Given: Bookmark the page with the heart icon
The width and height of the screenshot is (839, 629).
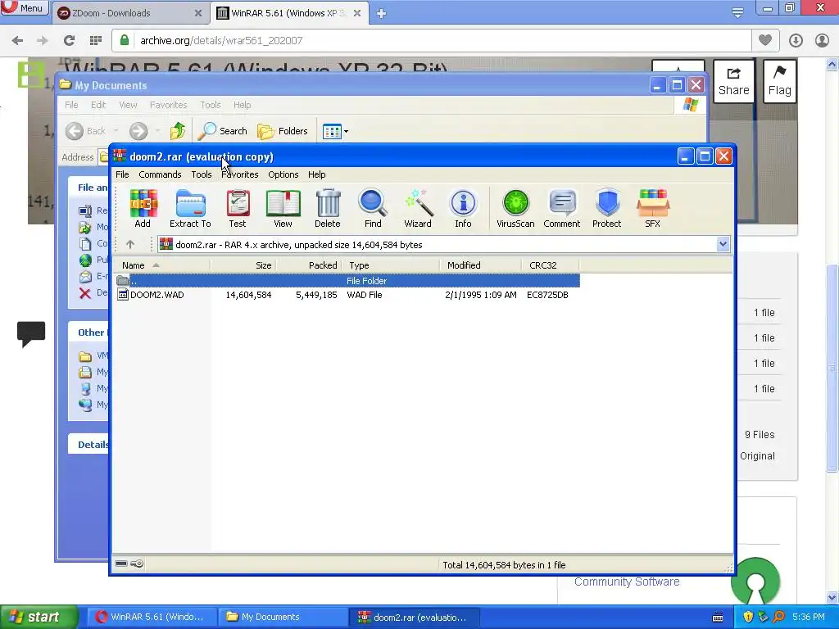Looking at the screenshot, I should 765,40.
